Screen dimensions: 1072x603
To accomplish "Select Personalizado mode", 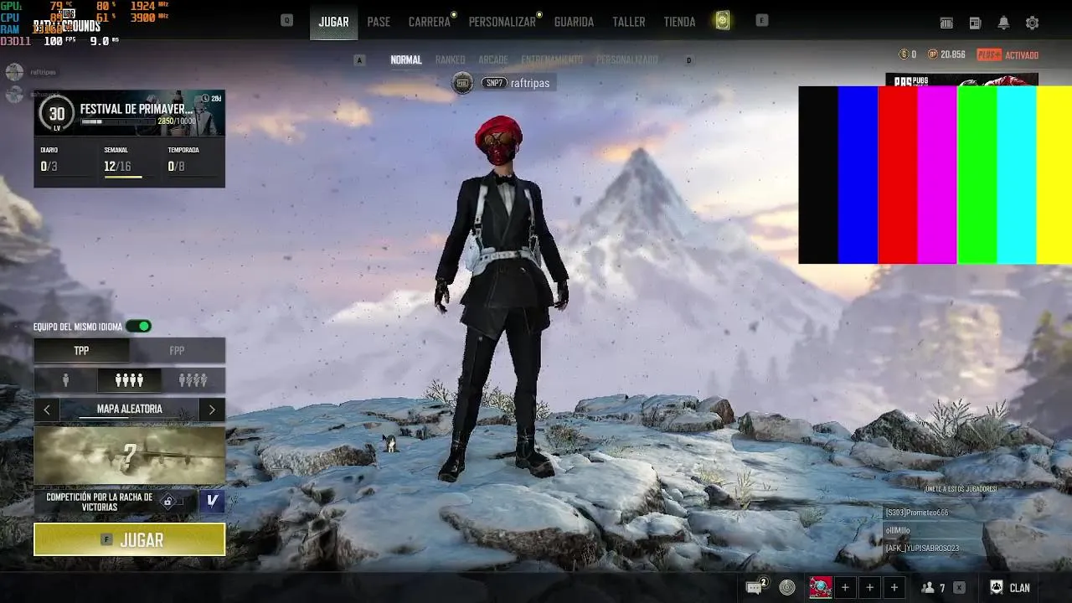I will (627, 59).
